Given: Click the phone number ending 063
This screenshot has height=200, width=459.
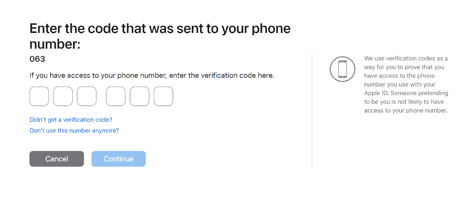Looking at the screenshot, I should pos(37,59).
